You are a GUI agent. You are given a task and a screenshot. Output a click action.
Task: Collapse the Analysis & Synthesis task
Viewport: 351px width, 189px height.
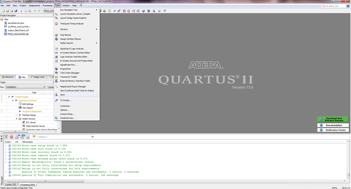[13, 100]
